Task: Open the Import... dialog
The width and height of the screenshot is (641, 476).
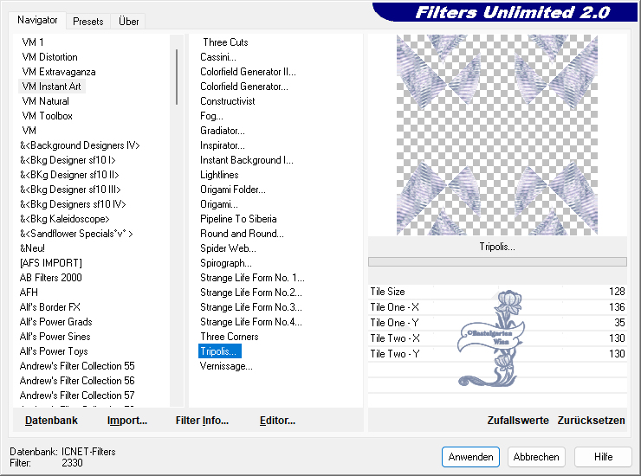Action: pos(126,421)
